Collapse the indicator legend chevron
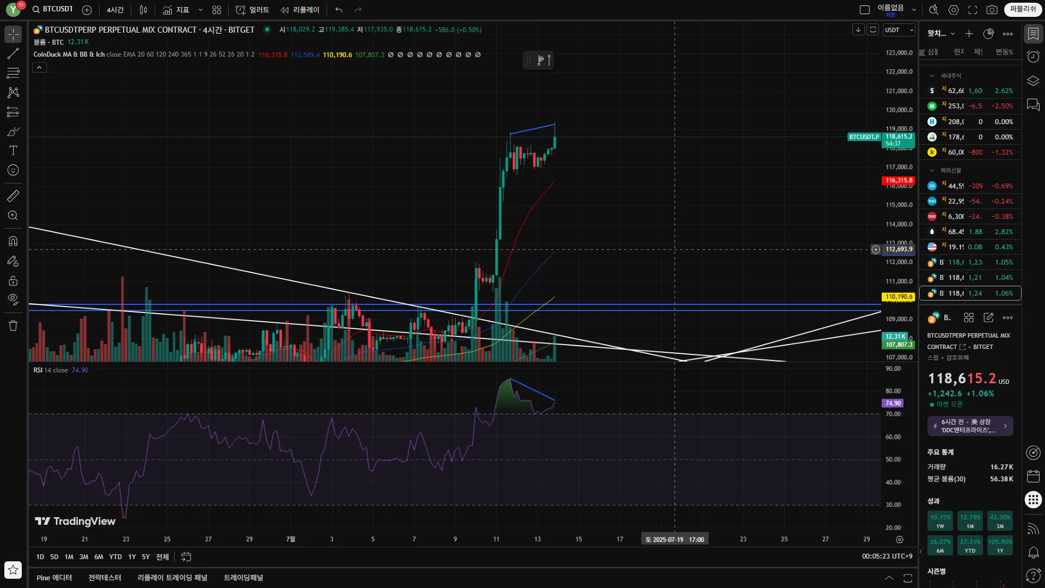 [x=39, y=68]
